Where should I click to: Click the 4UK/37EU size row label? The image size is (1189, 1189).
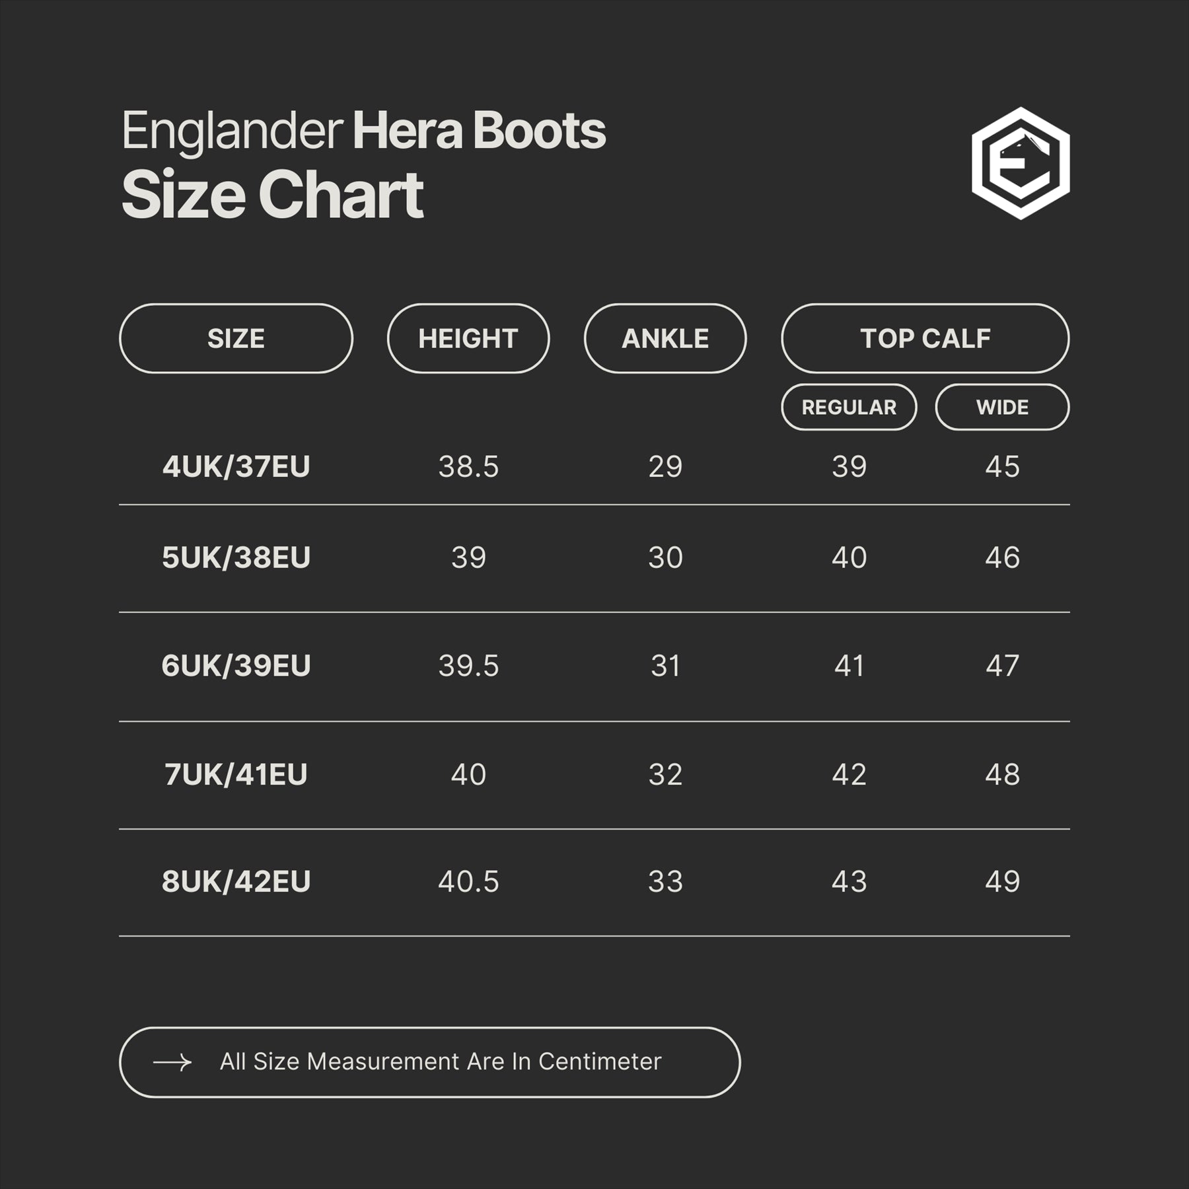tap(236, 467)
